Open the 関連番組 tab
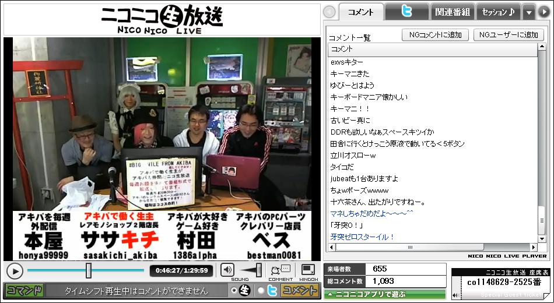This screenshot has height=303, width=554. pyautogui.click(x=453, y=12)
